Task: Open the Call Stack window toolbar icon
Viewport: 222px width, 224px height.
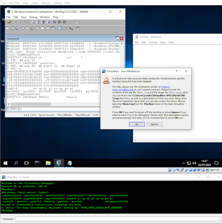Action: [x=33, y=28]
